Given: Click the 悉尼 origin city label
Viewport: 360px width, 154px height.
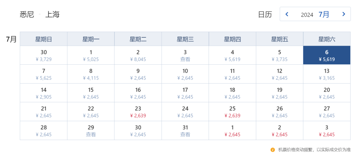Looking at the screenshot, I should [27, 14].
